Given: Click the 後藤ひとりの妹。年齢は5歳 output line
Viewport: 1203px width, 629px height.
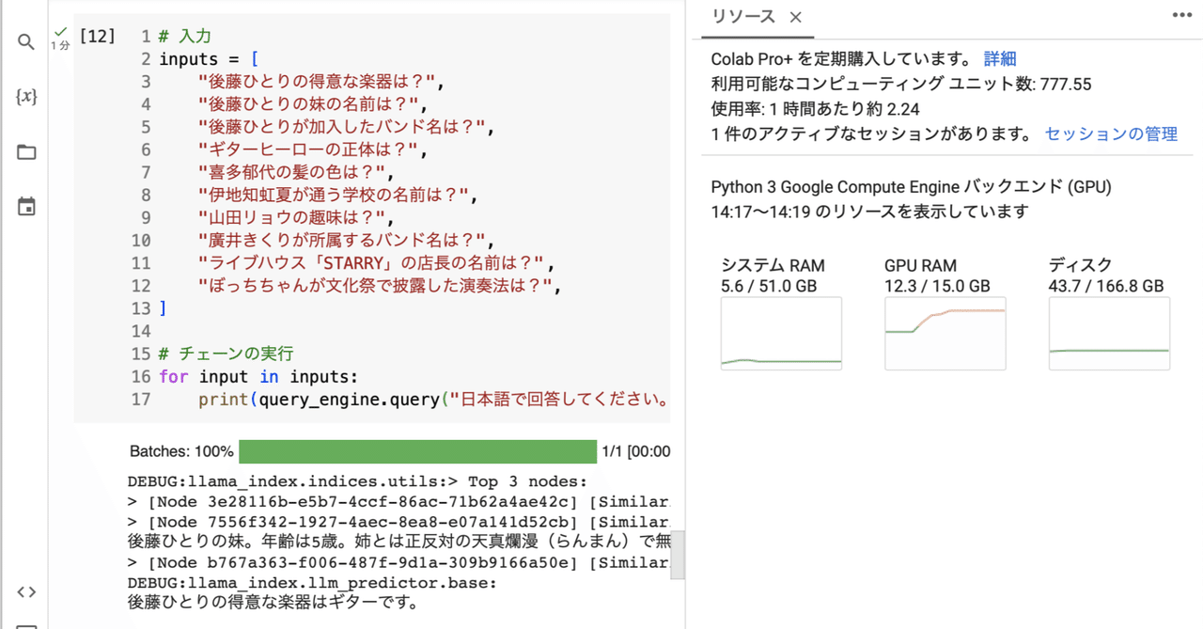Looking at the screenshot, I should (x=398, y=542).
